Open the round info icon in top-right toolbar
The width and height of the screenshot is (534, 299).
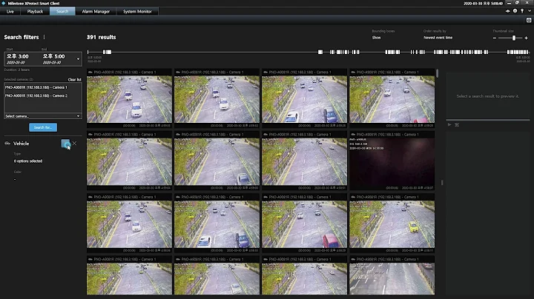(x=515, y=11)
